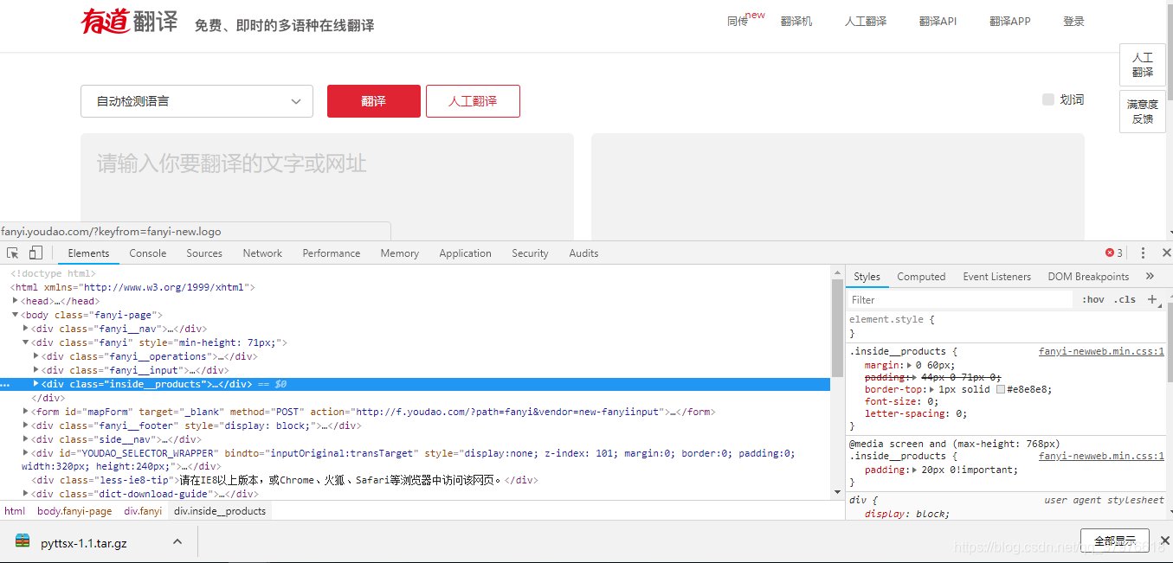Image resolution: width=1173 pixels, height=563 pixels.
Task: Switch to Computed styles tab
Action: pos(921,277)
